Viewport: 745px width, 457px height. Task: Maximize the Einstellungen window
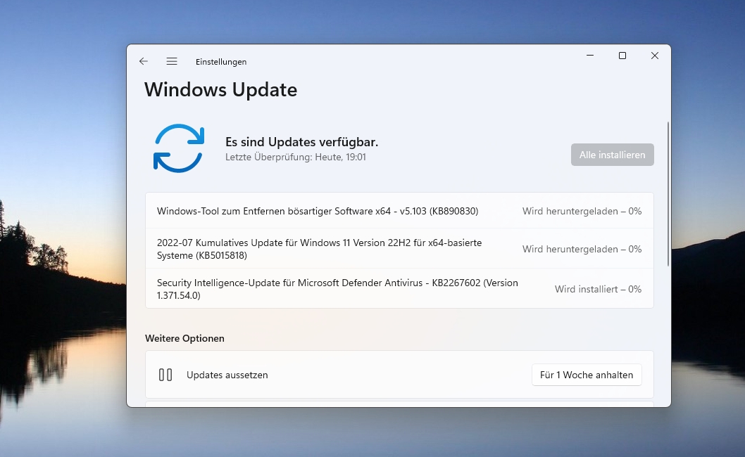tap(622, 56)
